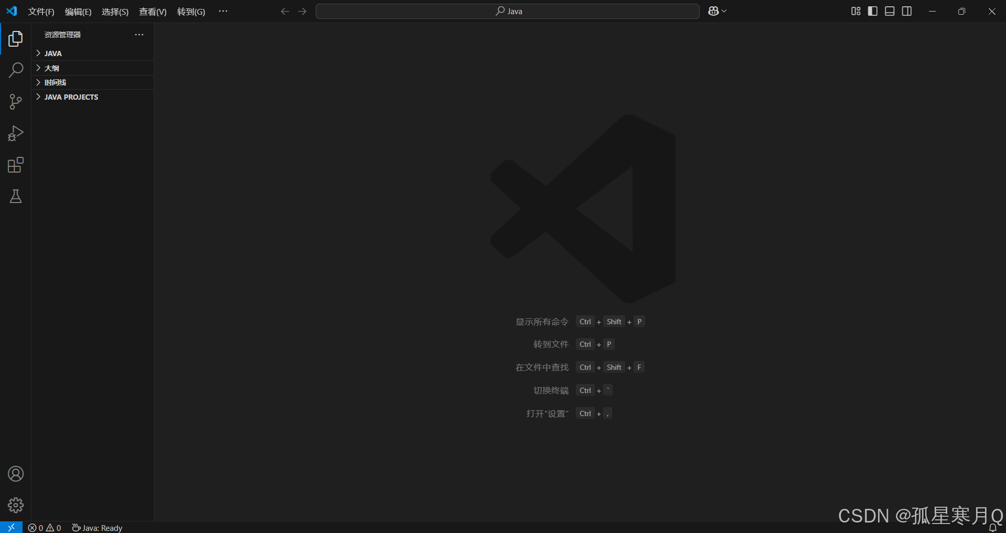This screenshot has height=533, width=1006.
Task: Click the 切换终端 shortcut hint
Action: 551,390
